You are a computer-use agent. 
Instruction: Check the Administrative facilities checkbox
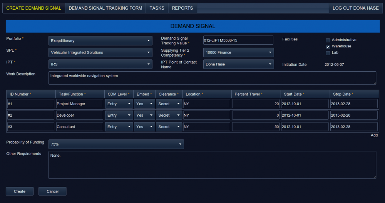(328, 40)
